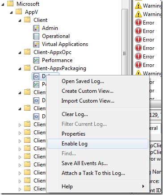Select the Admin tree item label
This screenshot has width=163, height=195.
pos(50,28)
